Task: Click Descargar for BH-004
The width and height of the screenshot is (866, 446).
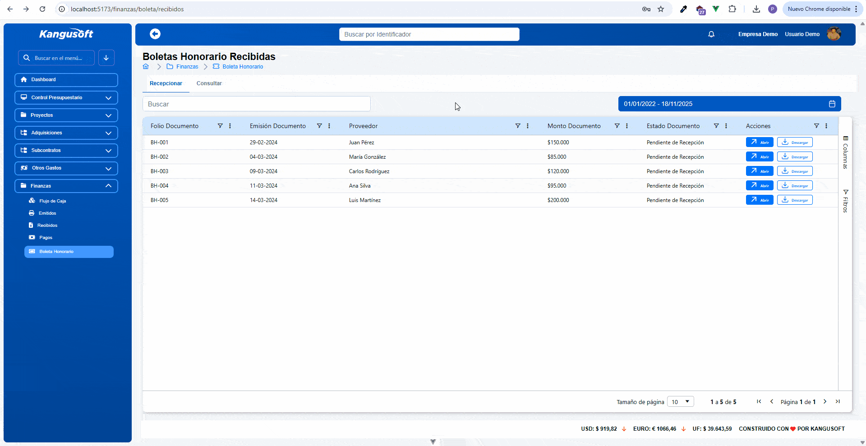Action: pos(795,185)
